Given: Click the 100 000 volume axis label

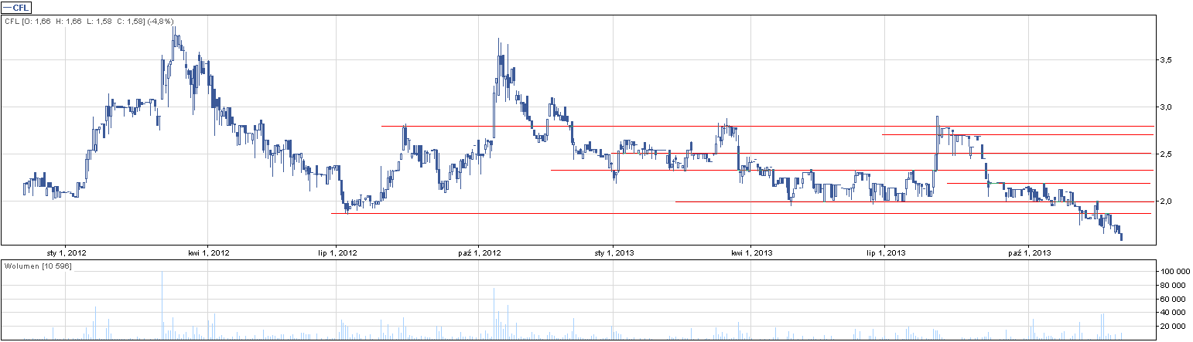Looking at the screenshot, I should [x=1174, y=272].
